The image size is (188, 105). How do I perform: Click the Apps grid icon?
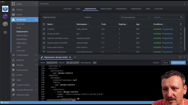(x=13, y=80)
